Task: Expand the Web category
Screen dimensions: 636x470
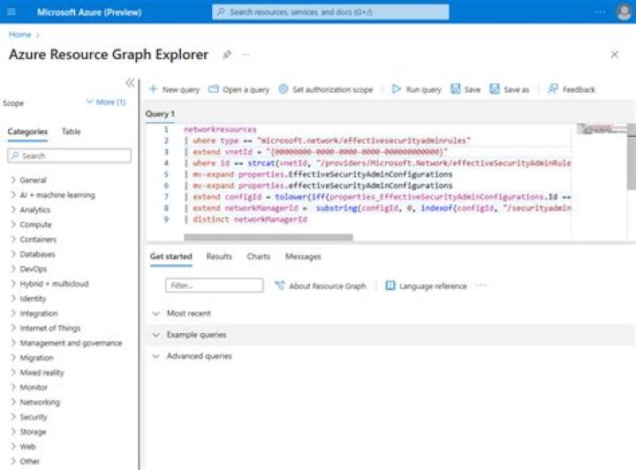Action: tap(13, 446)
